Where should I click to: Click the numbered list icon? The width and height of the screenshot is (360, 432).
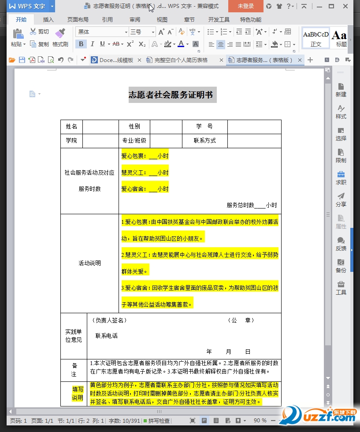[x=224, y=32]
